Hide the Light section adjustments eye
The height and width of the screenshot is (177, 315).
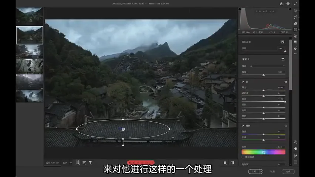point(286,82)
